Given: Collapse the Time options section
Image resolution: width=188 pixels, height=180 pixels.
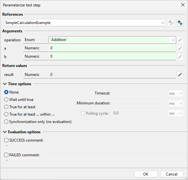Looking at the screenshot, I should click(x=5, y=84).
